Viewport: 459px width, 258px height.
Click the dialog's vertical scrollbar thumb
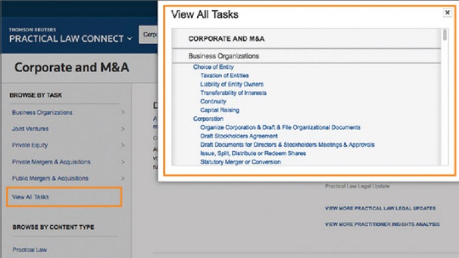[x=445, y=35]
